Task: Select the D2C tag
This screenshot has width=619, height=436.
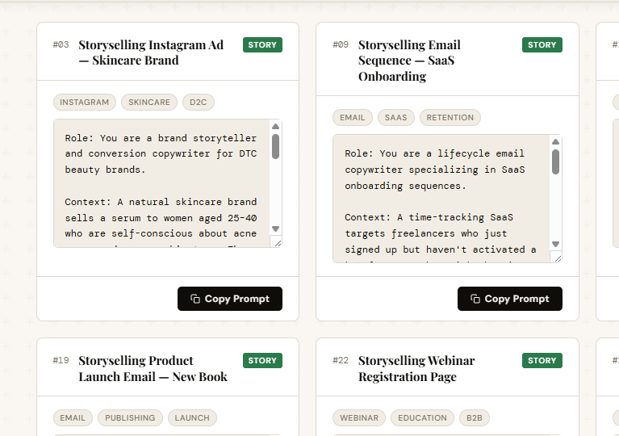Action: [198, 103]
